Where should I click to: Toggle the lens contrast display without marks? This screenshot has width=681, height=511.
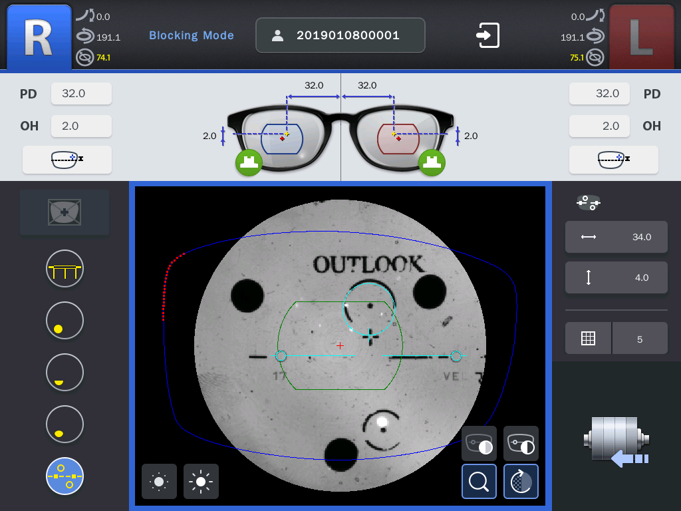[479, 443]
